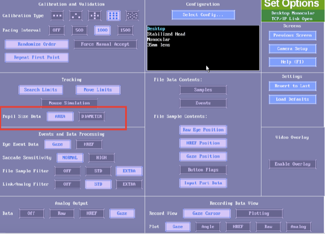Click Load Defaults

292,99
